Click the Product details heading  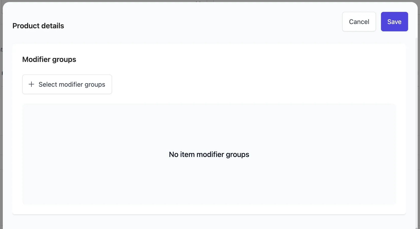coord(38,26)
